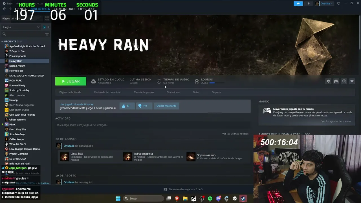Screen dimensions: 361x203
Task: Open Spotify from the taskbar
Action: [210, 198]
